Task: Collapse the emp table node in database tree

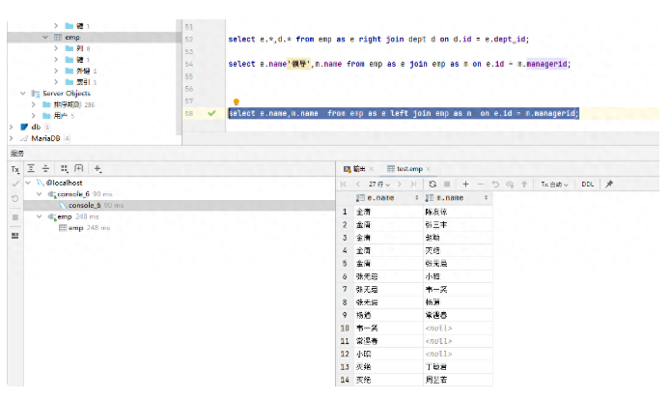Action: (45, 38)
